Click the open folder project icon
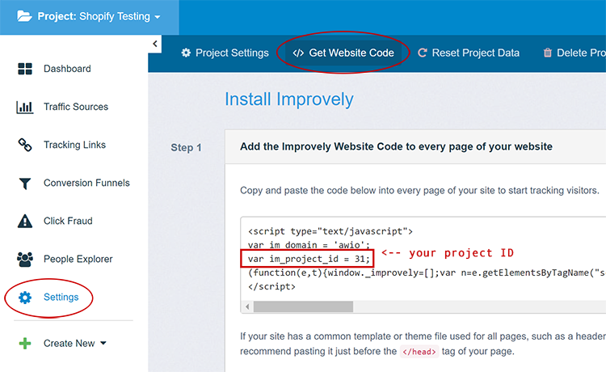The image size is (606, 372). pos(24,16)
